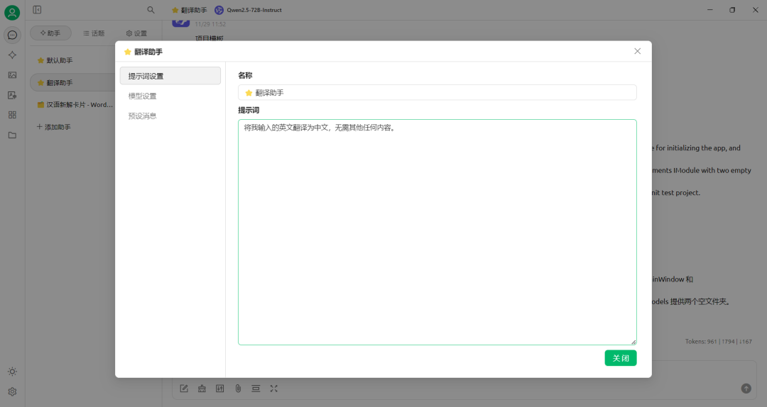Click 添加助手 to add assistant

click(54, 126)
